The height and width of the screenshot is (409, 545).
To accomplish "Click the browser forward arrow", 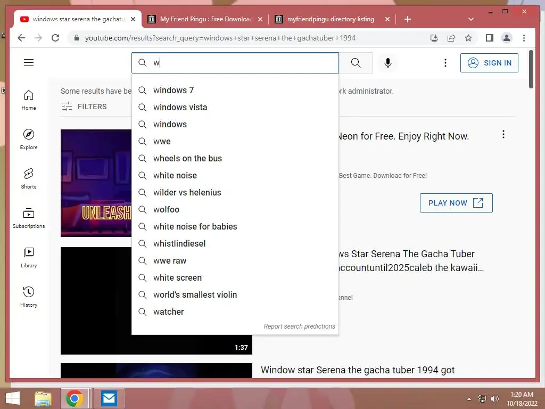I will [x=38, y=38].
